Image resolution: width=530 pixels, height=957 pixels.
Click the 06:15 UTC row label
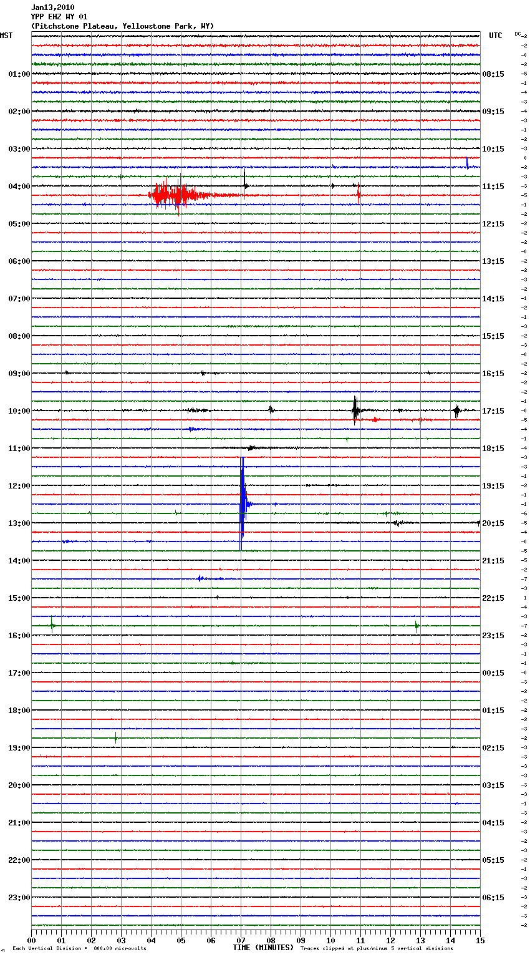pos(493,898)
